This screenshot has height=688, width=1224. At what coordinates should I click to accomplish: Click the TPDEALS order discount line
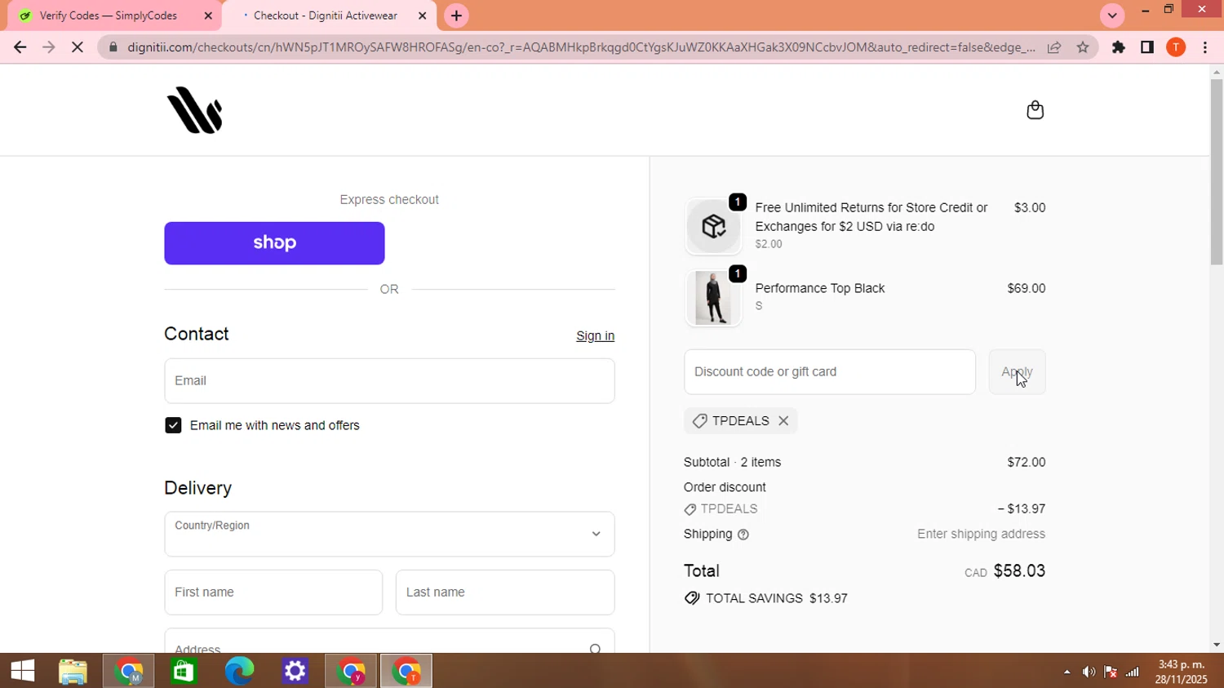[x=864, y=509]
